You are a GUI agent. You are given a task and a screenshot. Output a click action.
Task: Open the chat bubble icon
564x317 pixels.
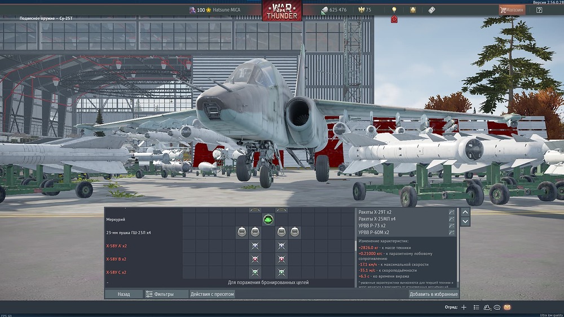pos(497,307)
